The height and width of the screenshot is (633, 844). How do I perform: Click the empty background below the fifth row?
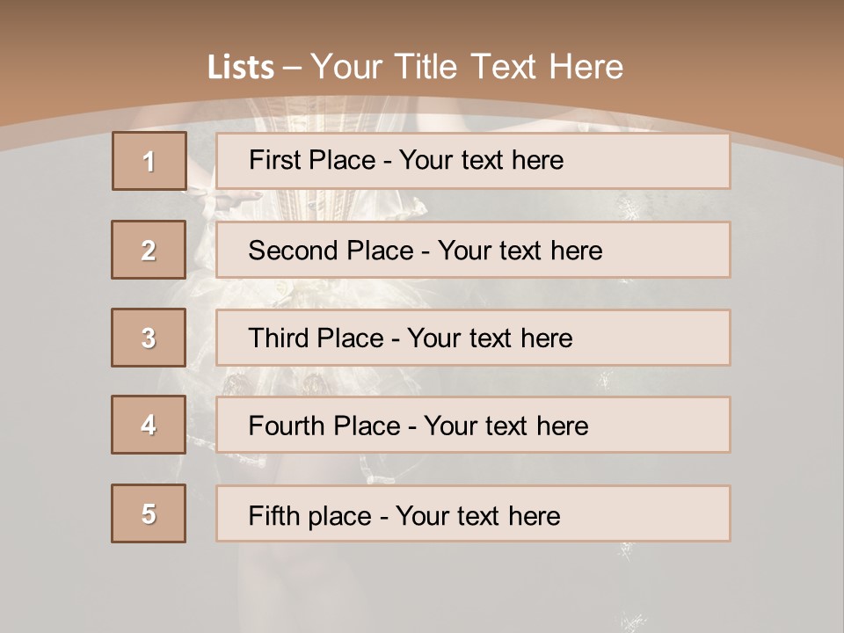[422, 589]
